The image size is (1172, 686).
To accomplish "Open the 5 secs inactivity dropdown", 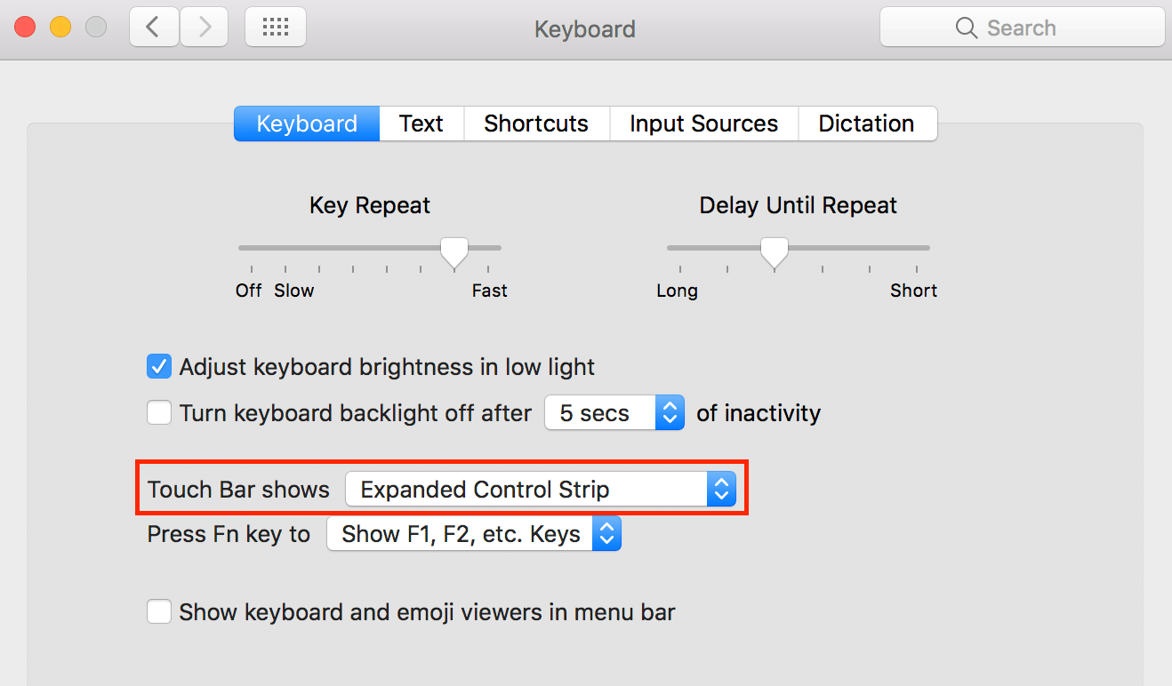I will point(670,412).
